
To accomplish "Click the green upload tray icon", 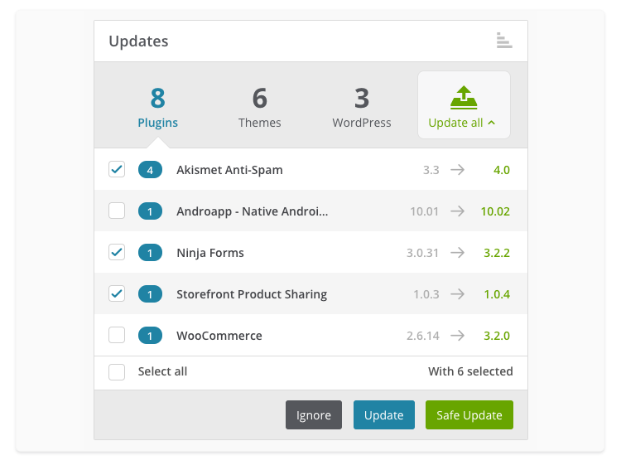I will (464, 98).
